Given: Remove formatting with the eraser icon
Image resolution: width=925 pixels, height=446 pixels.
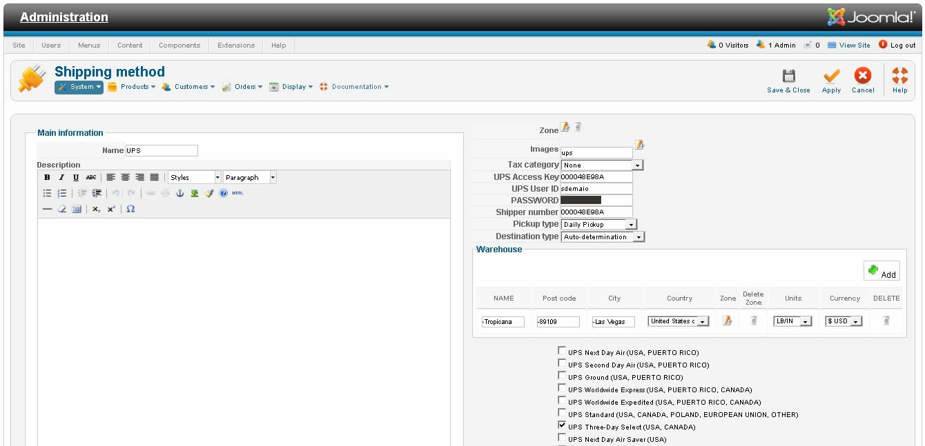Looking at the screenshot, I should [61, 209].
